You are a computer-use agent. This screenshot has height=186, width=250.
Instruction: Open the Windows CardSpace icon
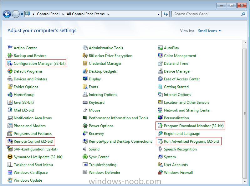[x=10, y=172]
